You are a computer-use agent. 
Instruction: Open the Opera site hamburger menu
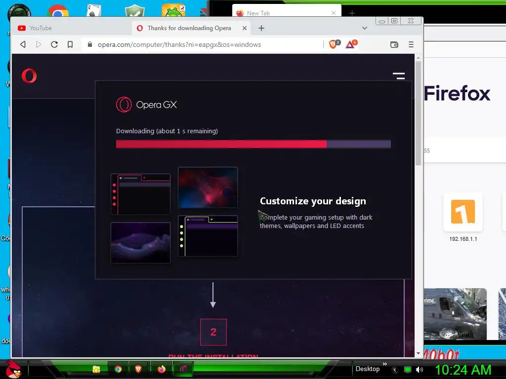click(x=399, y=76)
